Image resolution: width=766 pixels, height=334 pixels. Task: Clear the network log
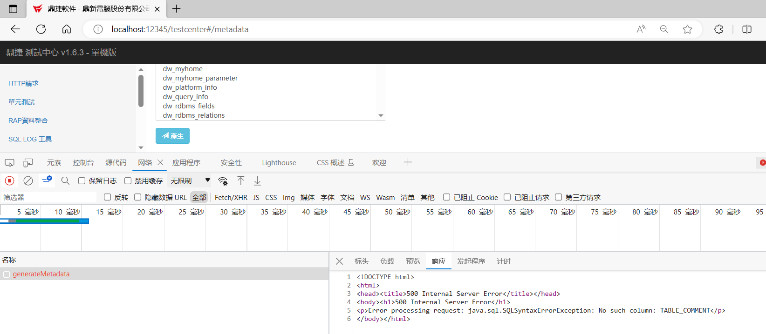click(x=28, y=180)
